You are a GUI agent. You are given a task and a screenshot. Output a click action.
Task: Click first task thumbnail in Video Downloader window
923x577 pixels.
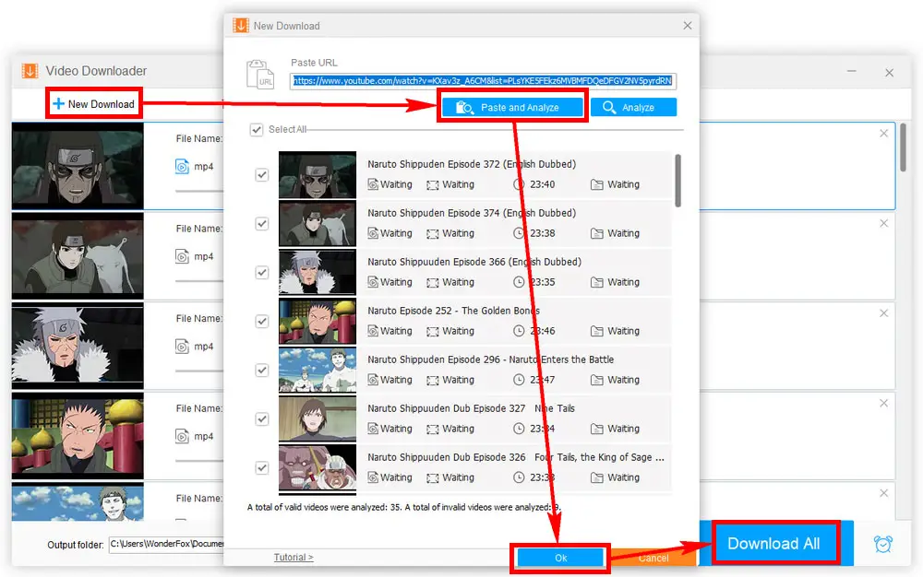[x=78, y=166]
